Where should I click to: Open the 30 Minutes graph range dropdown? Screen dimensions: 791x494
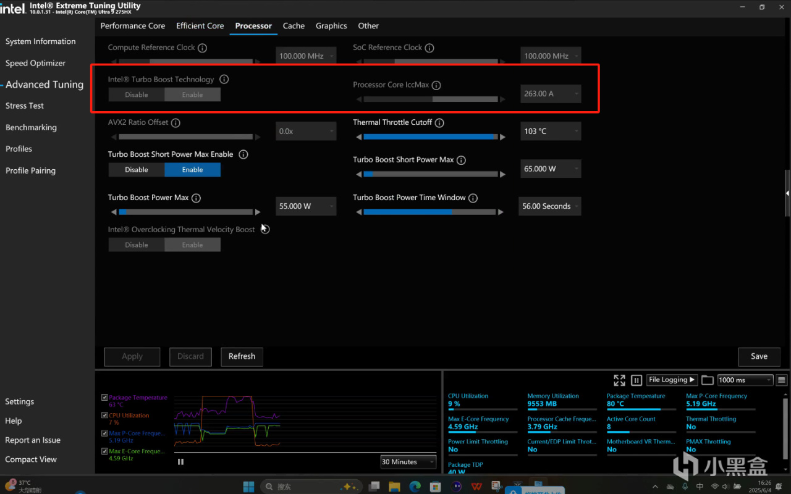click(408, 462)
